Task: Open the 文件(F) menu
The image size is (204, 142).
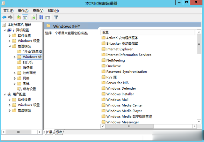Action: 8,11
